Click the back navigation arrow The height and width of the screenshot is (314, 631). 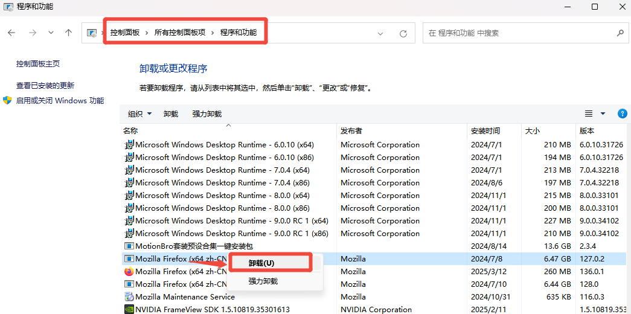(11, 33)
